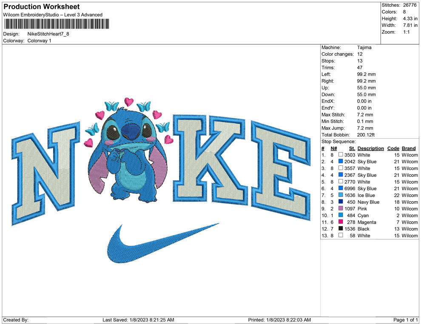The height and width of the screenshot is (324, 421).
Task: Click the 'Colorway 1' value
Action: [x=39, y=40]
